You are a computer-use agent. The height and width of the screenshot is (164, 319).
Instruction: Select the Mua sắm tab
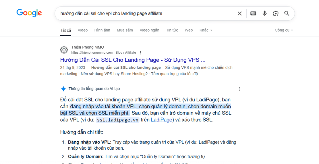pyautogui.click(x=125, y=30)
